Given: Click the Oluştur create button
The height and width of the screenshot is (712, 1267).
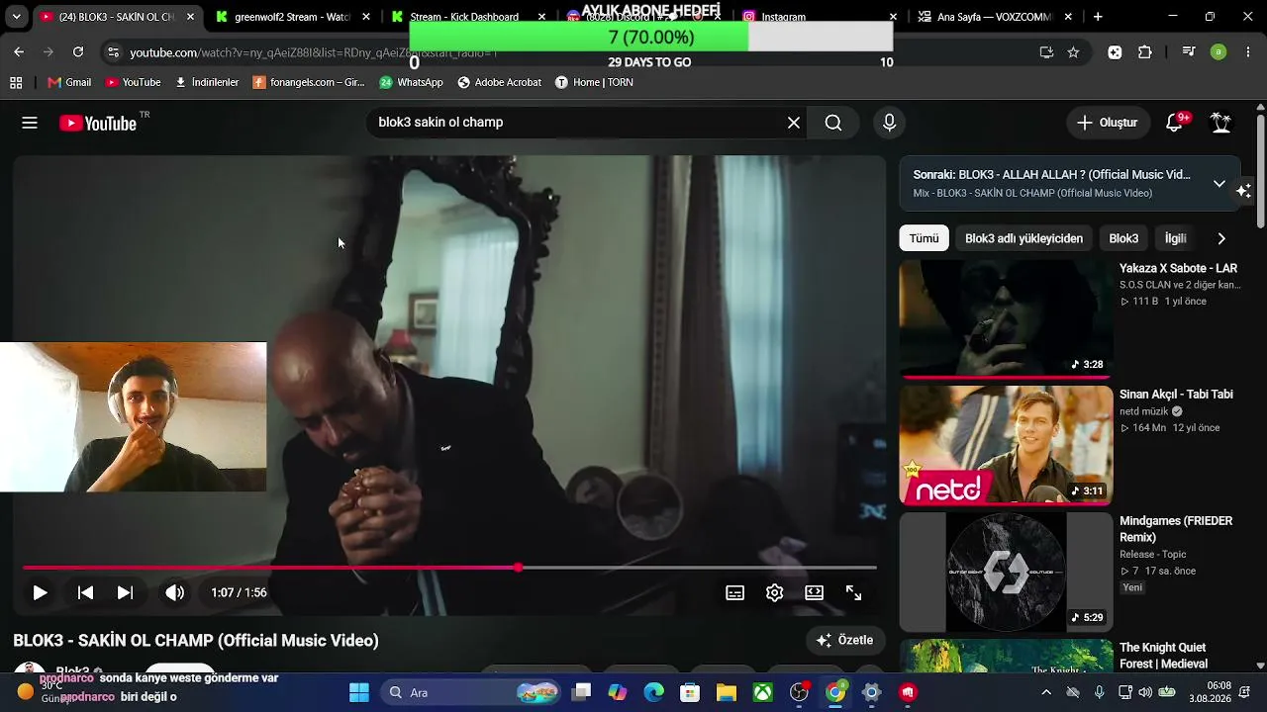Looking at the screenshot, I should tap(1107, 123).
